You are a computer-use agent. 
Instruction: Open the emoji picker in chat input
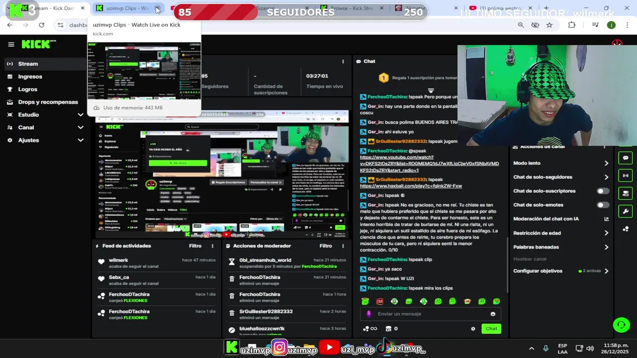pyautogui.click(x=493, y=314)
